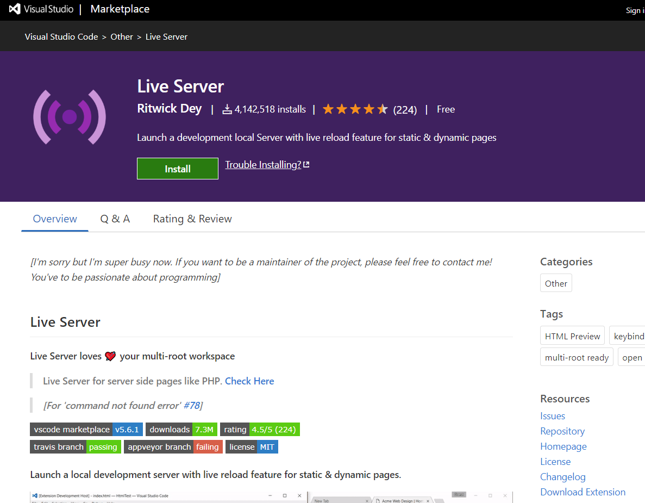Click the 4,142,518 installs text

tap(270, 109)
